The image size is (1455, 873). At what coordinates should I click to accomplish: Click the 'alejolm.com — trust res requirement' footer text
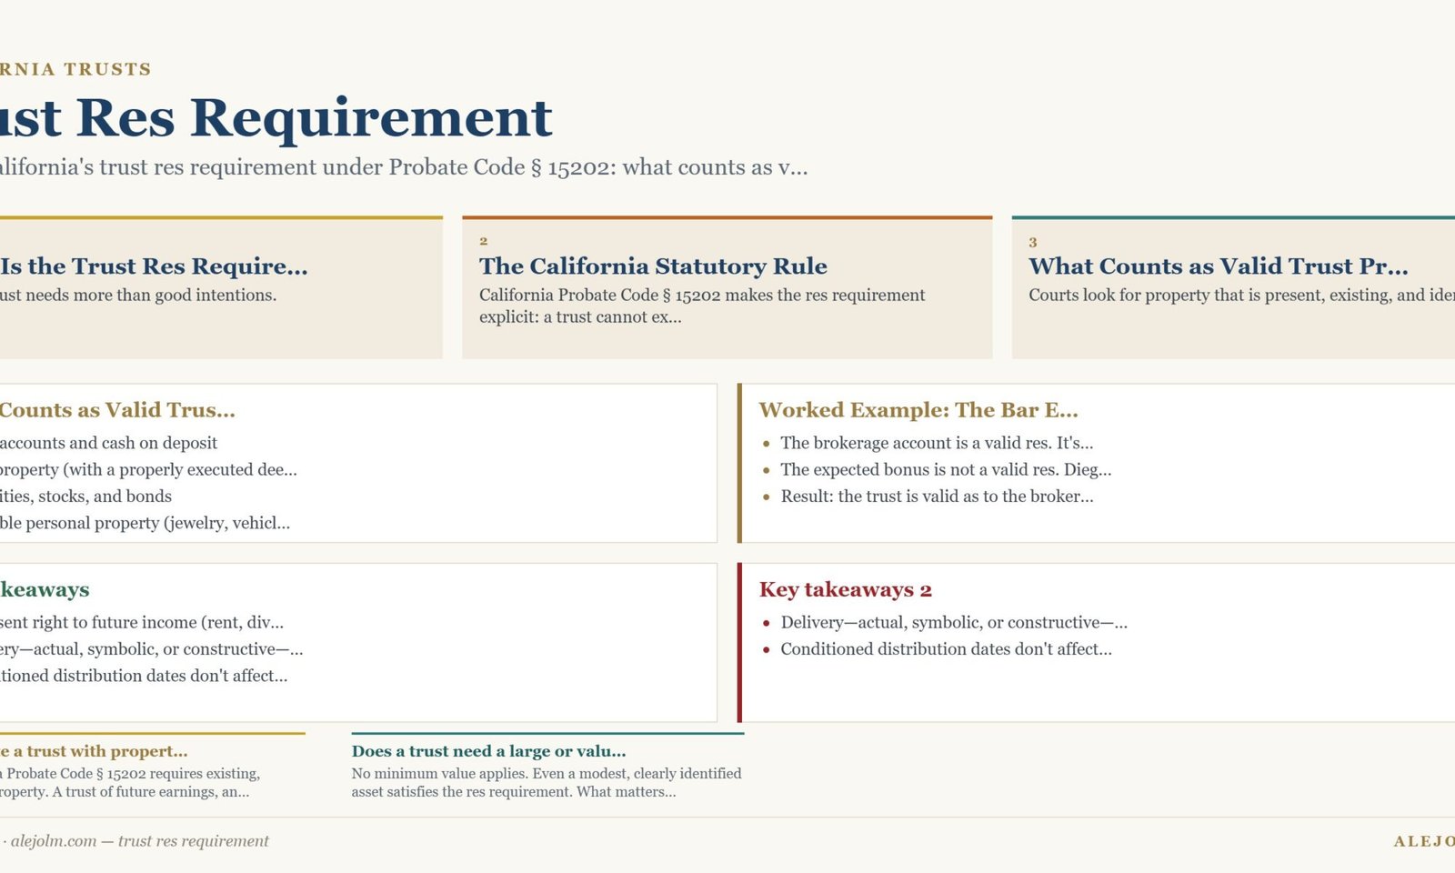(140, 841)
